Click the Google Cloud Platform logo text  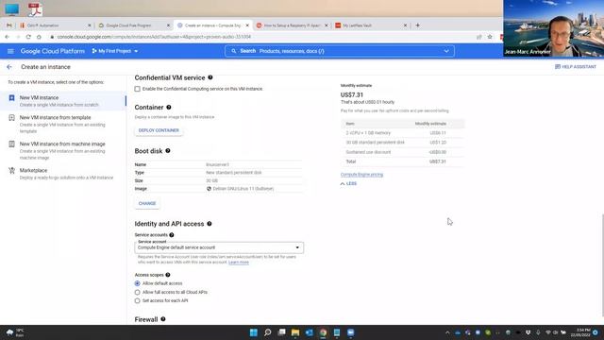coord(53,51)
